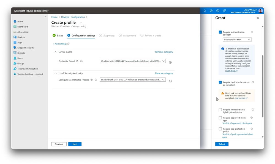This screenshot has height=164, width=275.
Task: Click the Reports sidebar icon
Action: 15,53
